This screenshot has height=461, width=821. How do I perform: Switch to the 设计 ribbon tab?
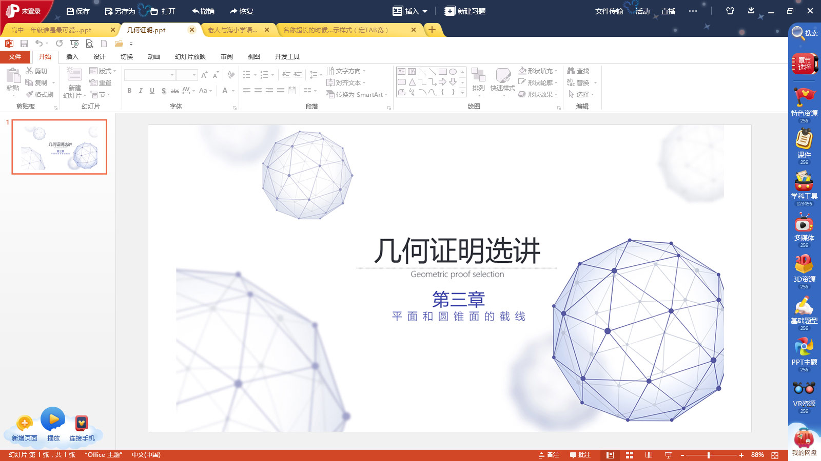99,57
